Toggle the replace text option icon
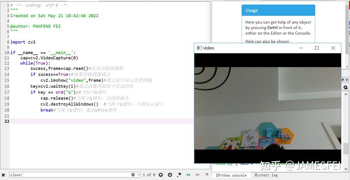 pyautogui.click(x=207, y=175)
